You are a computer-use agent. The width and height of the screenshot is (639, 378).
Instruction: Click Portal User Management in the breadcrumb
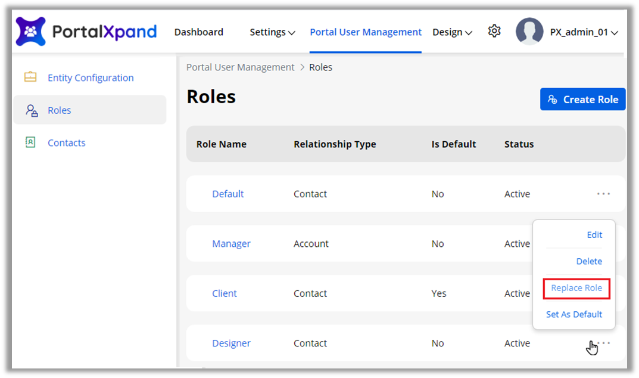pyautogui.click(x=240, y=67)
